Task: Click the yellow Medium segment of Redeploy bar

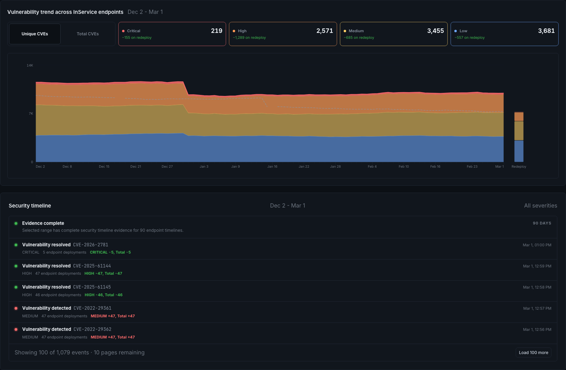Action: [519, 131]
